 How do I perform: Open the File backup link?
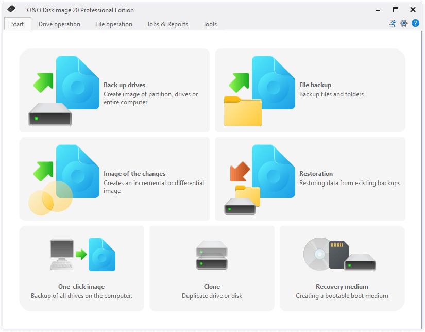coord(315,85)
